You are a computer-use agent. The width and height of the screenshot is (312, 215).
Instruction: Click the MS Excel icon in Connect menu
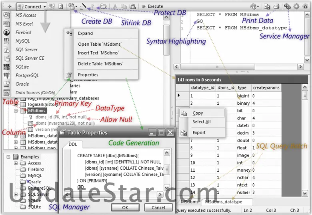click(x=6, y=24)
